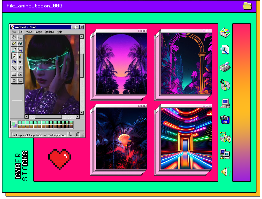Click the 'For Help, click Help Topics' status text

click(39, 135)
